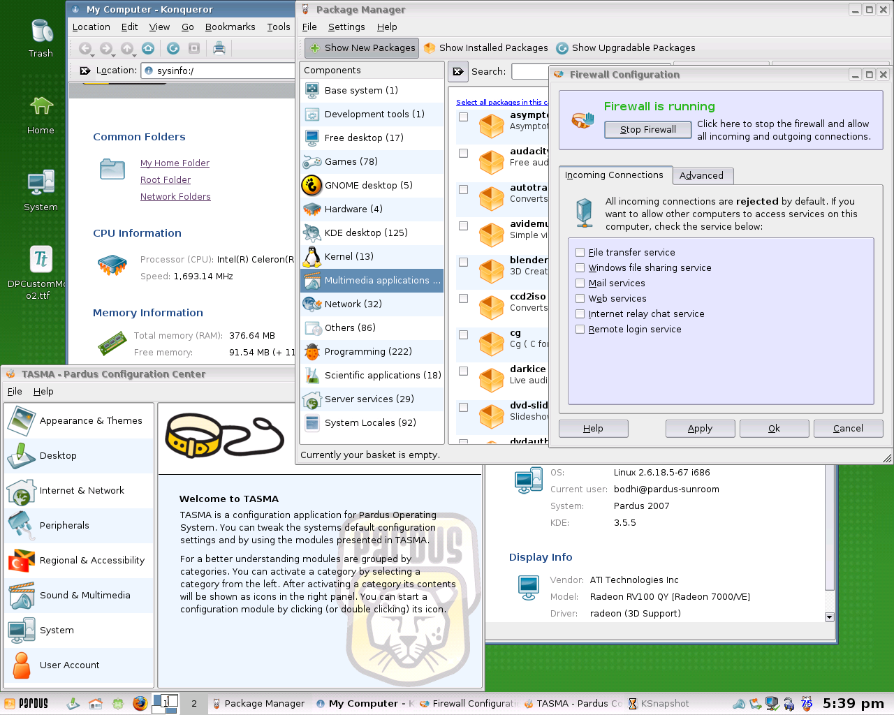
Task: Select Desktop category in TASMA
Action: coord(79,456)
